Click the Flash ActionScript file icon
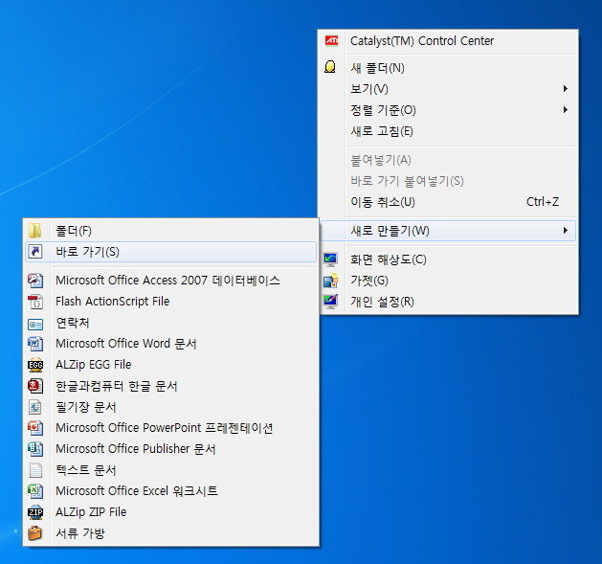Image resolution: width=602 pixels, height=564 pixels. click(35, 302)
